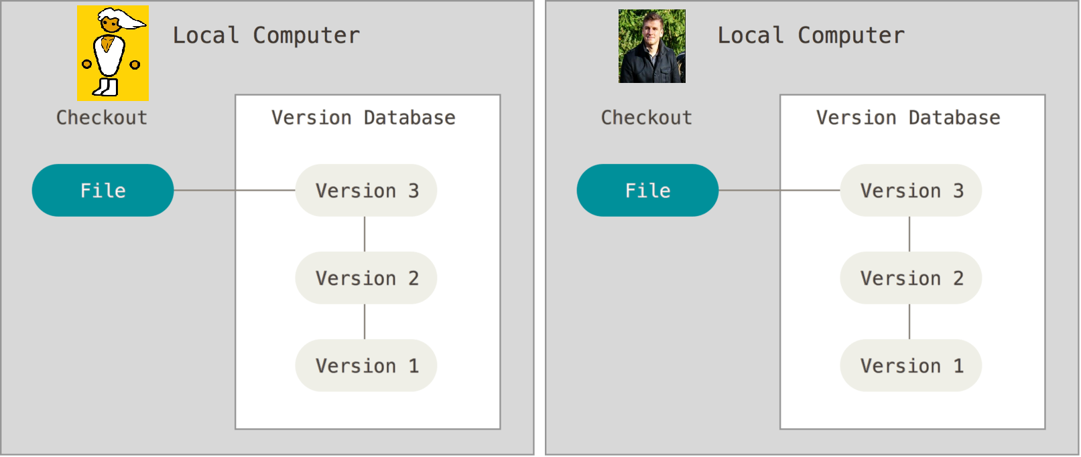
Task: Click the line joining right File and Version 3
Action: [779, 190]
